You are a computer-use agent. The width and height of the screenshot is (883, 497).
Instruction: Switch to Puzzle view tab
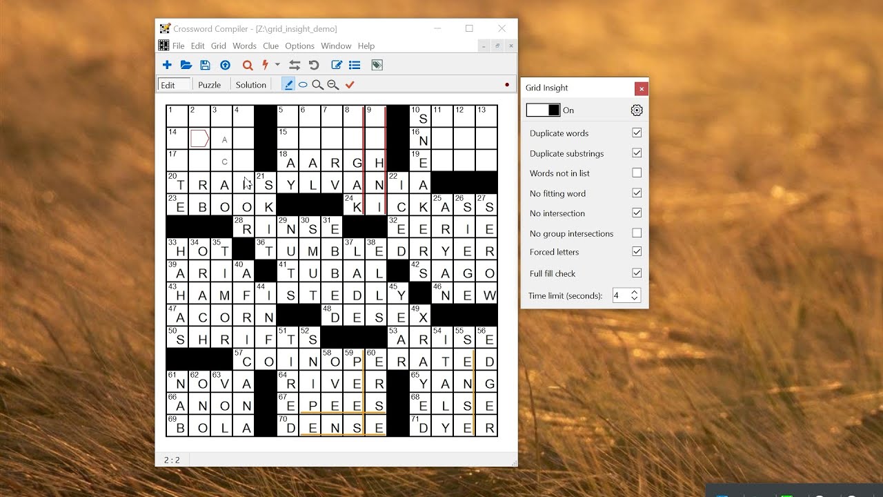coord(210,85)
